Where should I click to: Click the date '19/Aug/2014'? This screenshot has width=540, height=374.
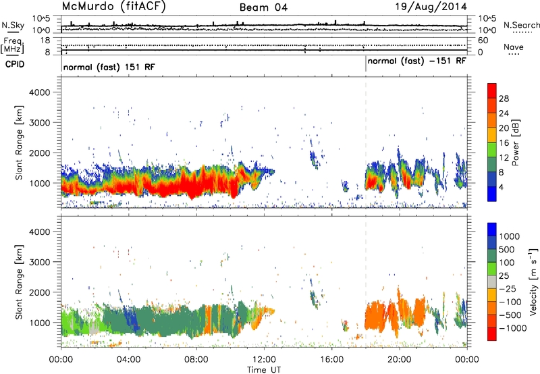(x=431, y=7)
